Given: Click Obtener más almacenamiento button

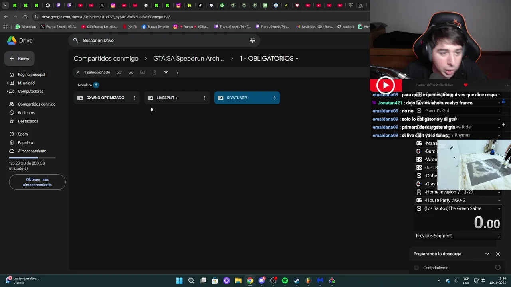Looking at the screenshot, I should coord(37,182).
